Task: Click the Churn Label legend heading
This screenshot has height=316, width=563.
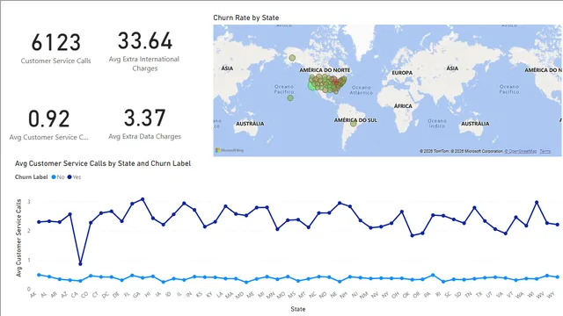Action: (32, 177)
